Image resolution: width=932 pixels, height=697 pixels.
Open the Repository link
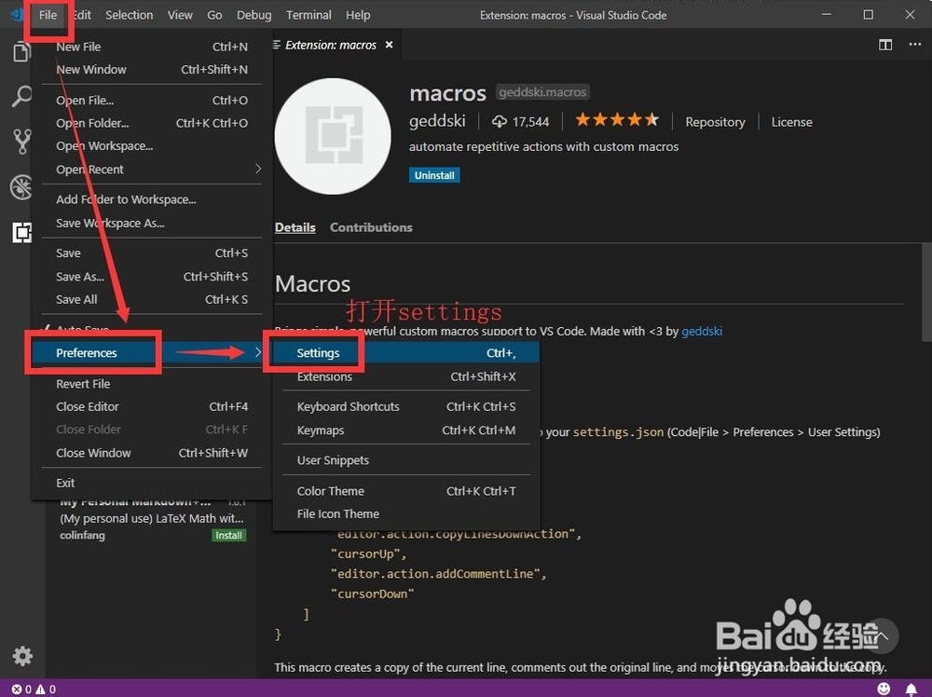[715, 122]
